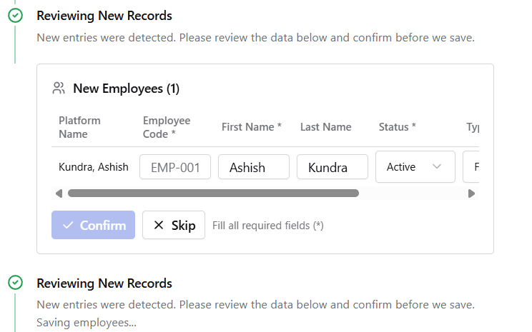Click the checkmark icon inside Confirm
This screenshot has height=332, width=532.
click(69, 225)
